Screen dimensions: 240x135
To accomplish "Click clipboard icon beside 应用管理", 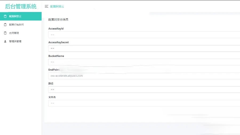I will (x=5, y=33).
